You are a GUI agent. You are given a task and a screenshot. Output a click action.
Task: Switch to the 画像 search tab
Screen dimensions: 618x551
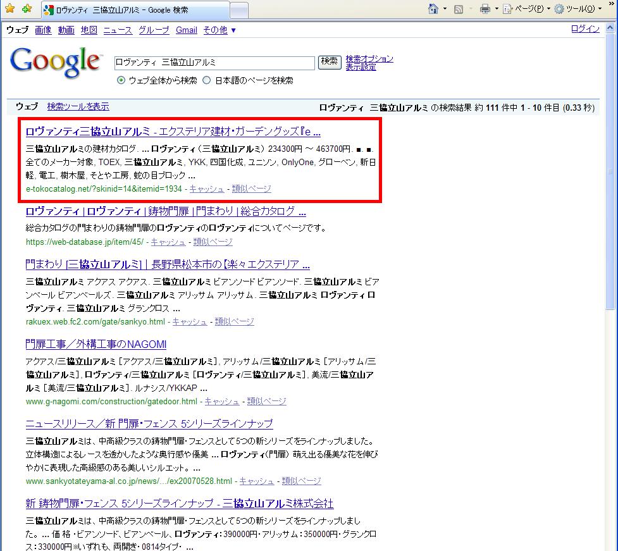[x=43, y=30]
